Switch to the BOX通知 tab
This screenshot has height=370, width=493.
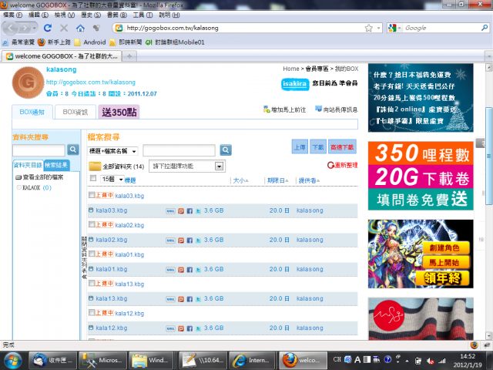[32, 112]
